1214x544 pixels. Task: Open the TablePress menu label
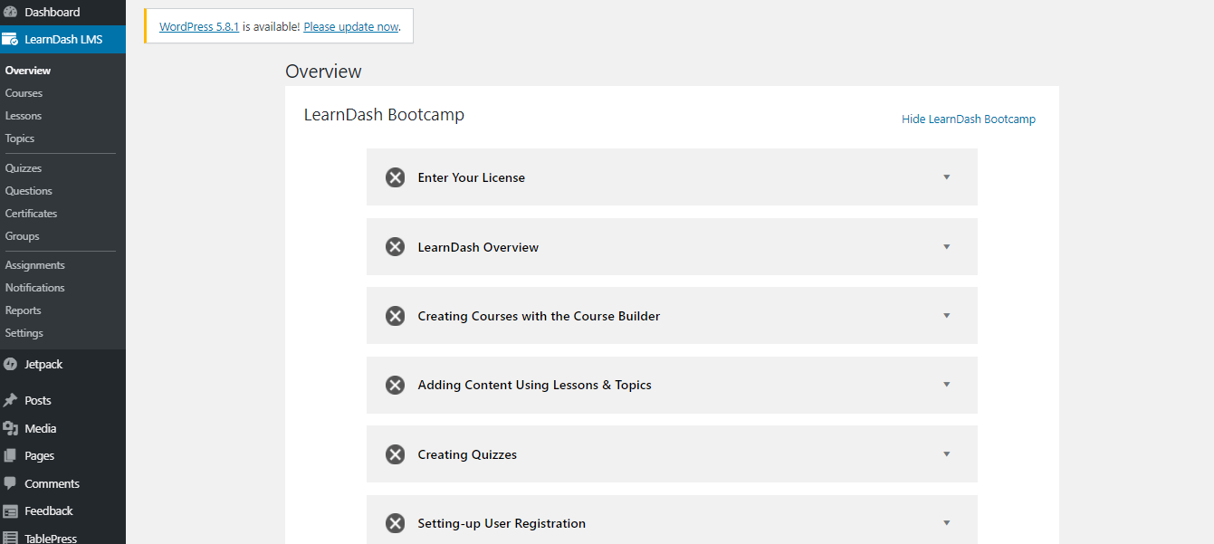coord(51,539)
